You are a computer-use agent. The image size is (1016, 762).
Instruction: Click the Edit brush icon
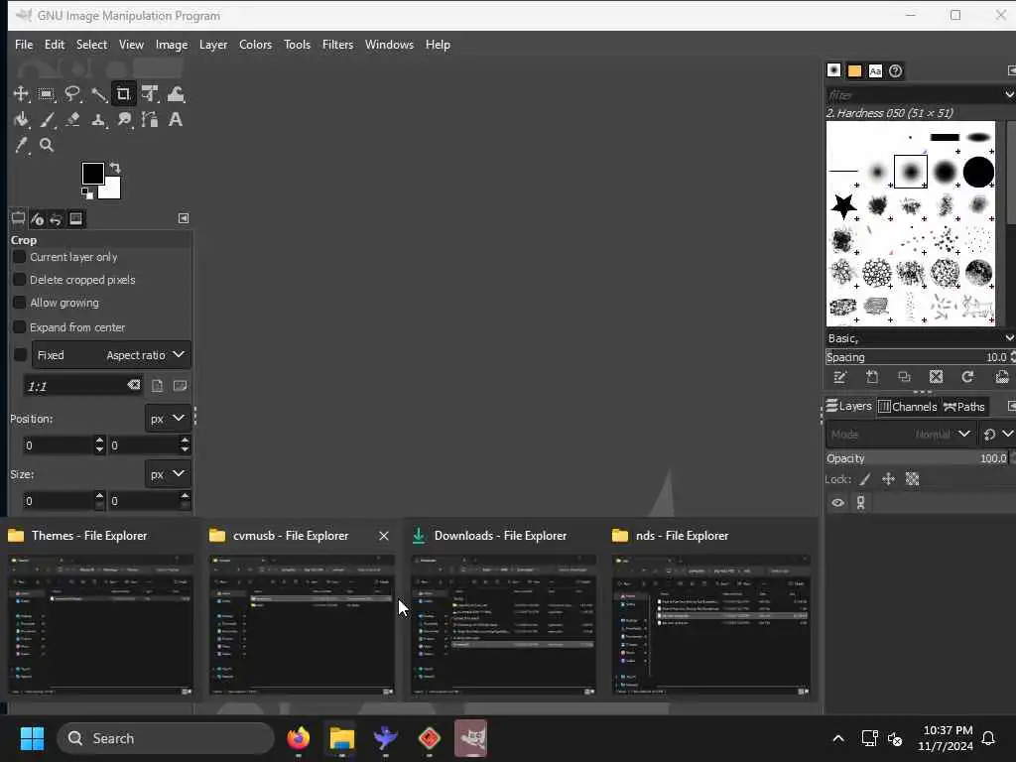pyautogui.click(x=840, y=377)
